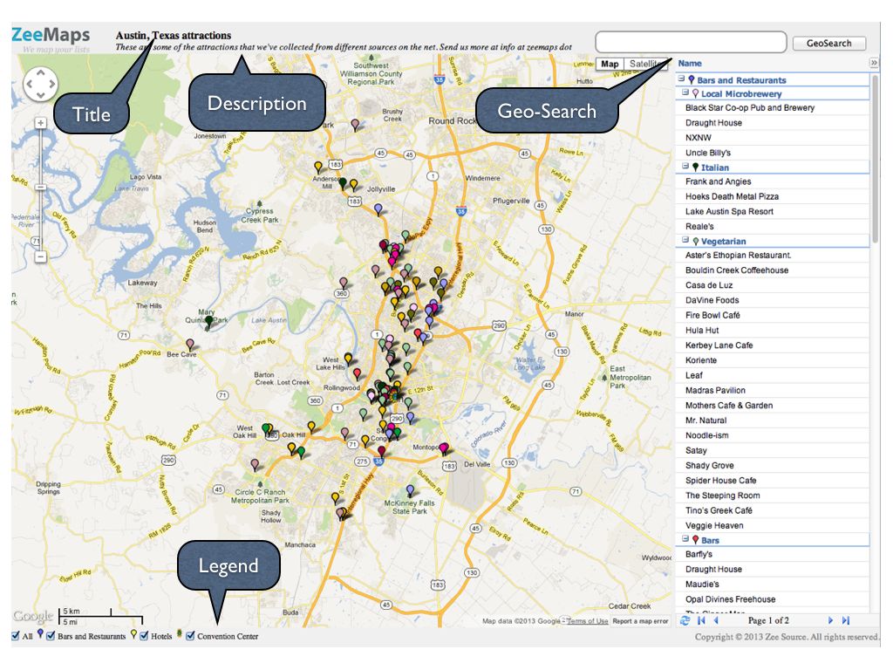This screenshot has width=893, height=670.
Task: Collapse the Bars subgroup
Action: coord(685,539)
